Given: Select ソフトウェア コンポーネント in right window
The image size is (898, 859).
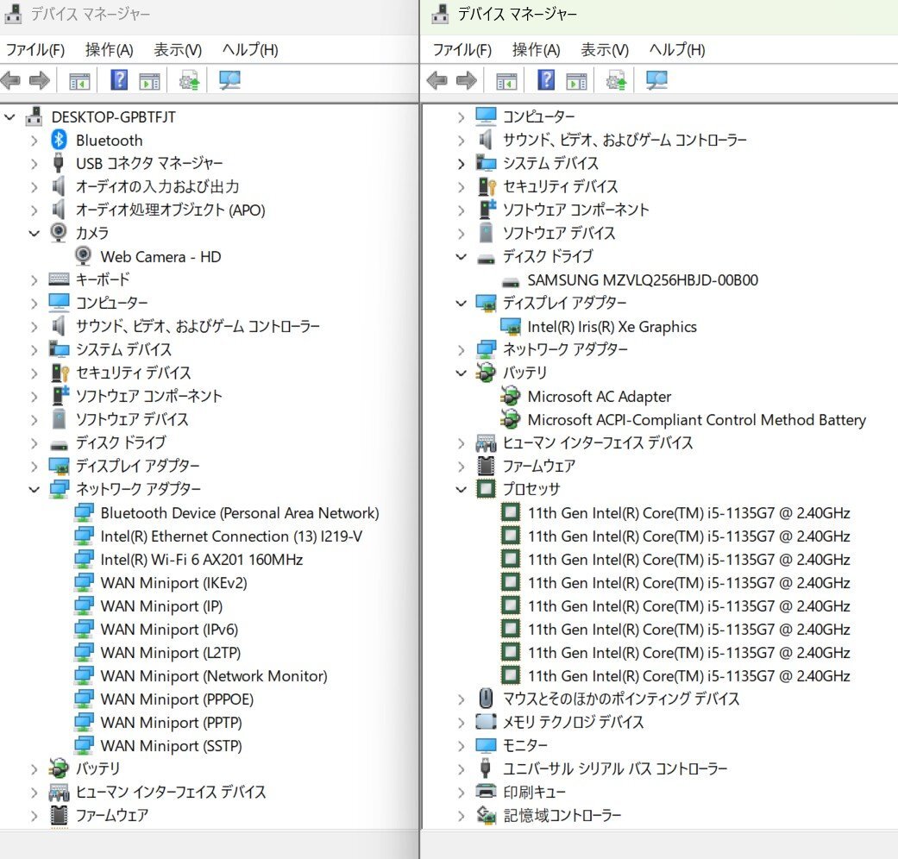Looking at the screenshot, I should pyautogui.click(x=576, y=210).
